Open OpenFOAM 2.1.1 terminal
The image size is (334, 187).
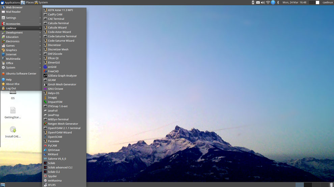(x=64, y=128)
